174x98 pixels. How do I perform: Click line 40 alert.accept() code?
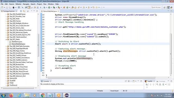click(x=63, y=68)
